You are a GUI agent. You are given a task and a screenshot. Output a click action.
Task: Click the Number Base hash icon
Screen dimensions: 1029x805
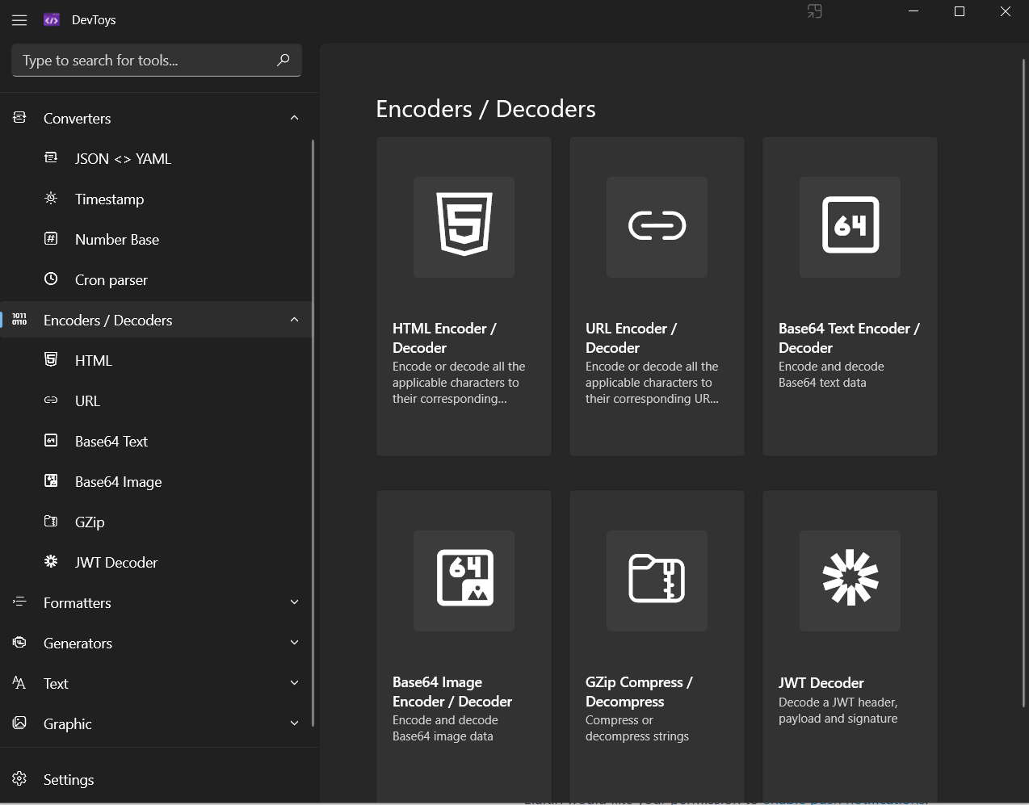(x=51, y=239)
